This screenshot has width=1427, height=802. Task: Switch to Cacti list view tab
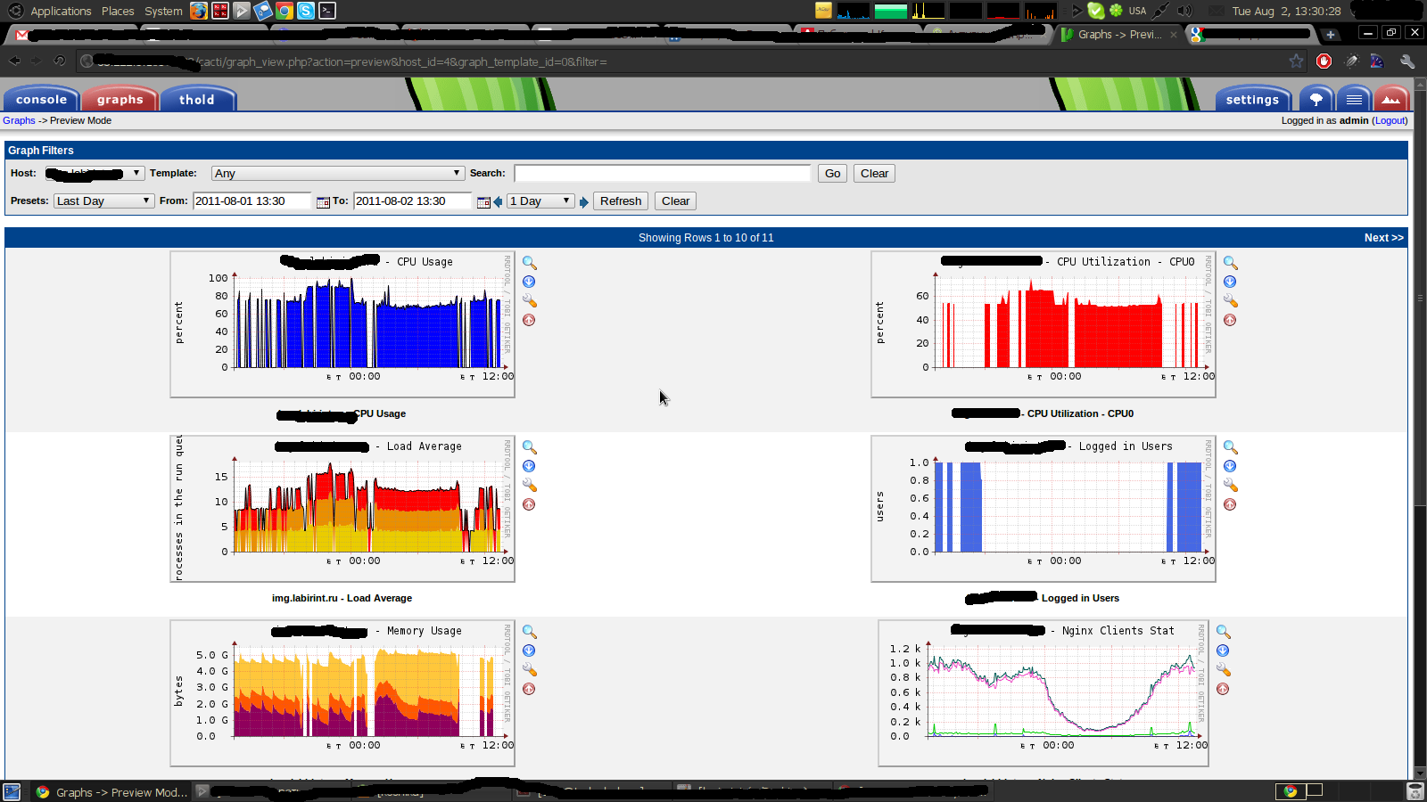point(1354,99)
